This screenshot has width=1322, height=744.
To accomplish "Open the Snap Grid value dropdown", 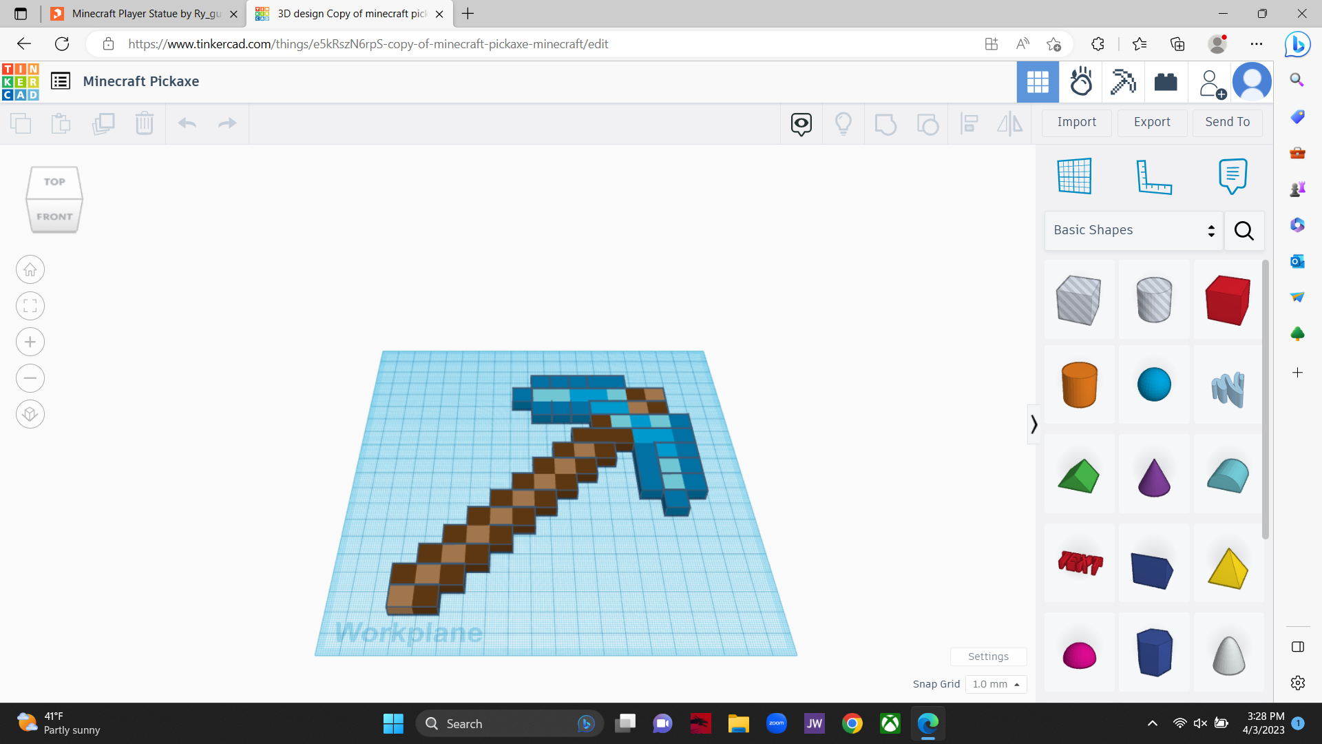I will click(x=996, y=684).
